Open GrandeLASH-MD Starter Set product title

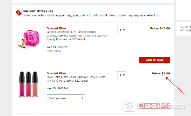click(77, 36)
